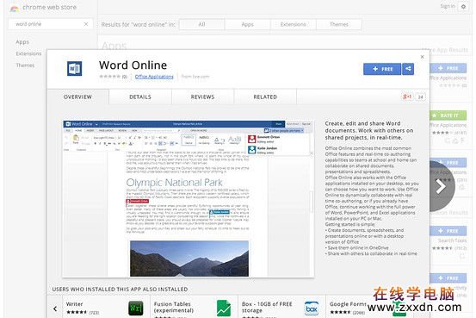The image size is (476, 318).
Task: Select Apps in the left sidebar
Action: pyautogui.click(x=22, y=42)
